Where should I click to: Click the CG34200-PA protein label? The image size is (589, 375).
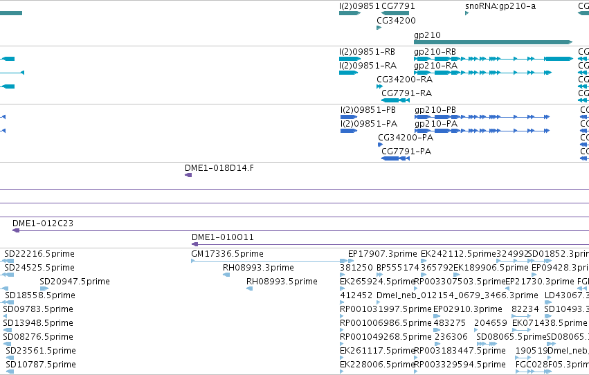[406, 138]
